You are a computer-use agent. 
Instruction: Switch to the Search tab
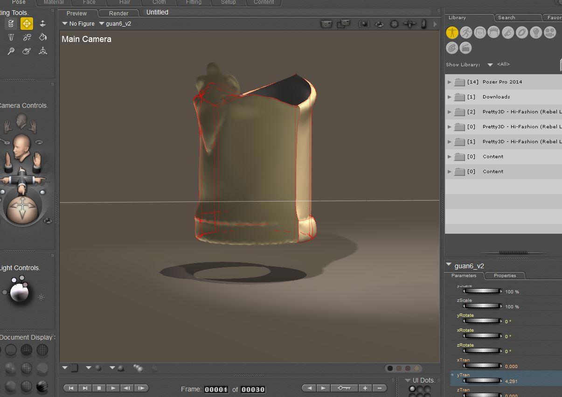[506, 18]
